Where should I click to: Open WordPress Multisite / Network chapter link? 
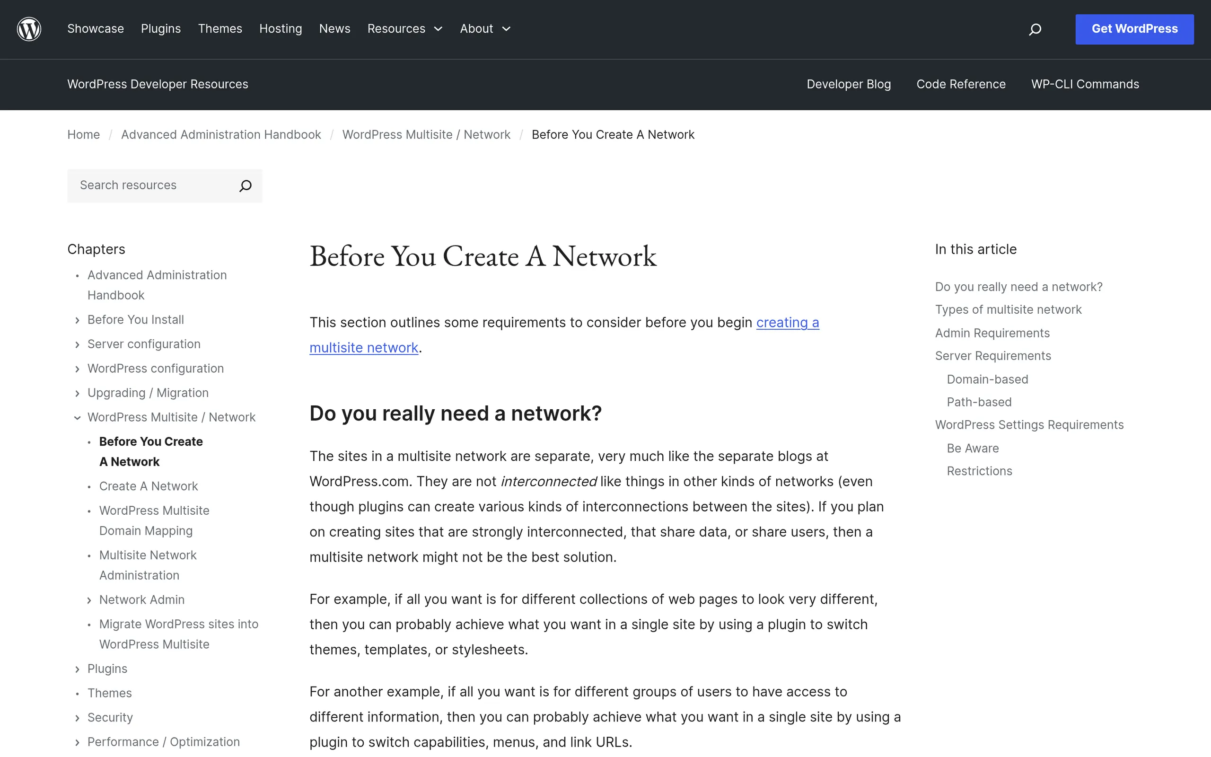171,417
